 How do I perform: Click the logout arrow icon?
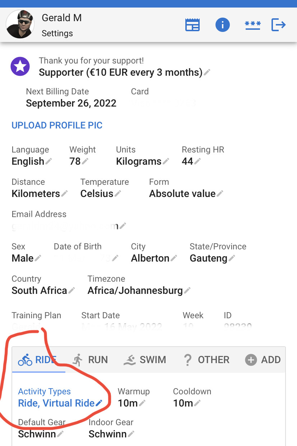pyautogui.click(x=279, y=25)
